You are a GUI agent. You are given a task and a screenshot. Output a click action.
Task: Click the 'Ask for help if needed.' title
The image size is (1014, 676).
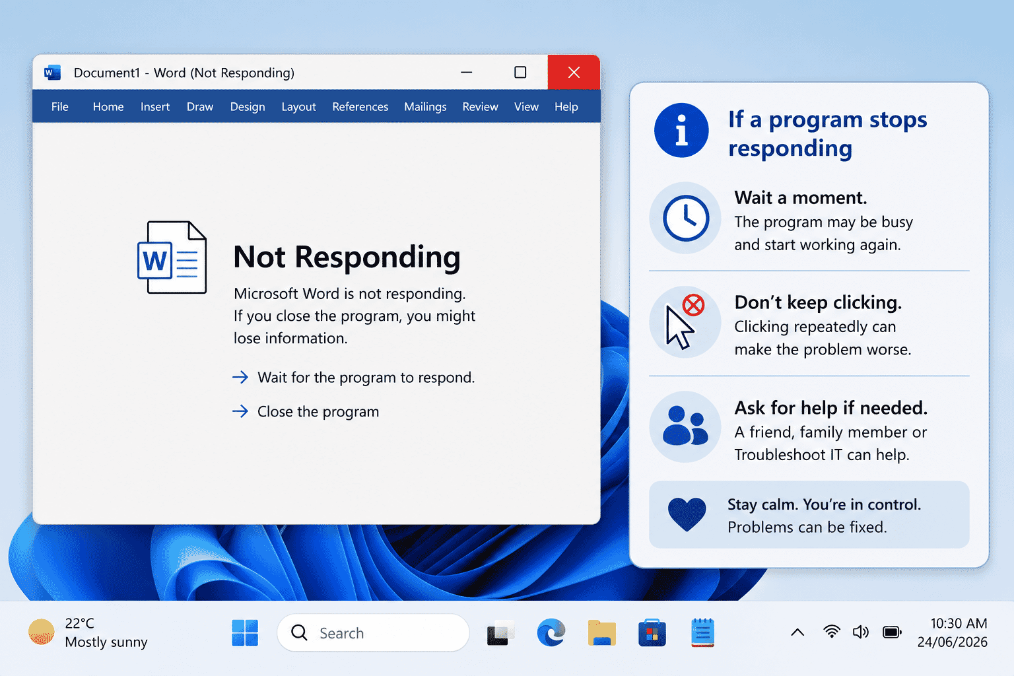(831, 407)
